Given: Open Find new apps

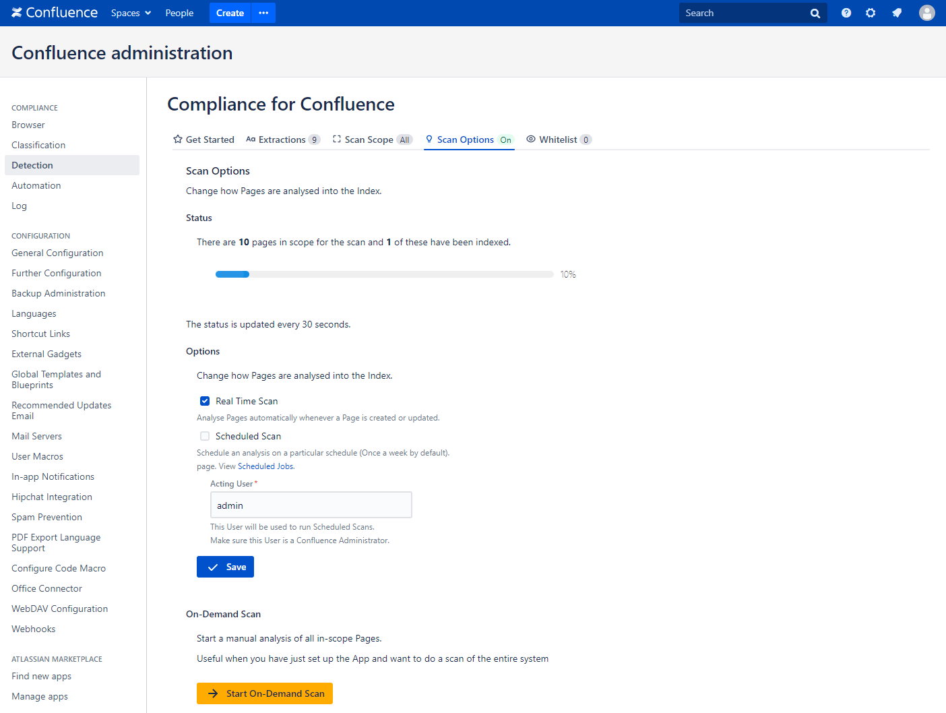Looking at the screenshot, I should pyautogui.click(x=41, y=676).
